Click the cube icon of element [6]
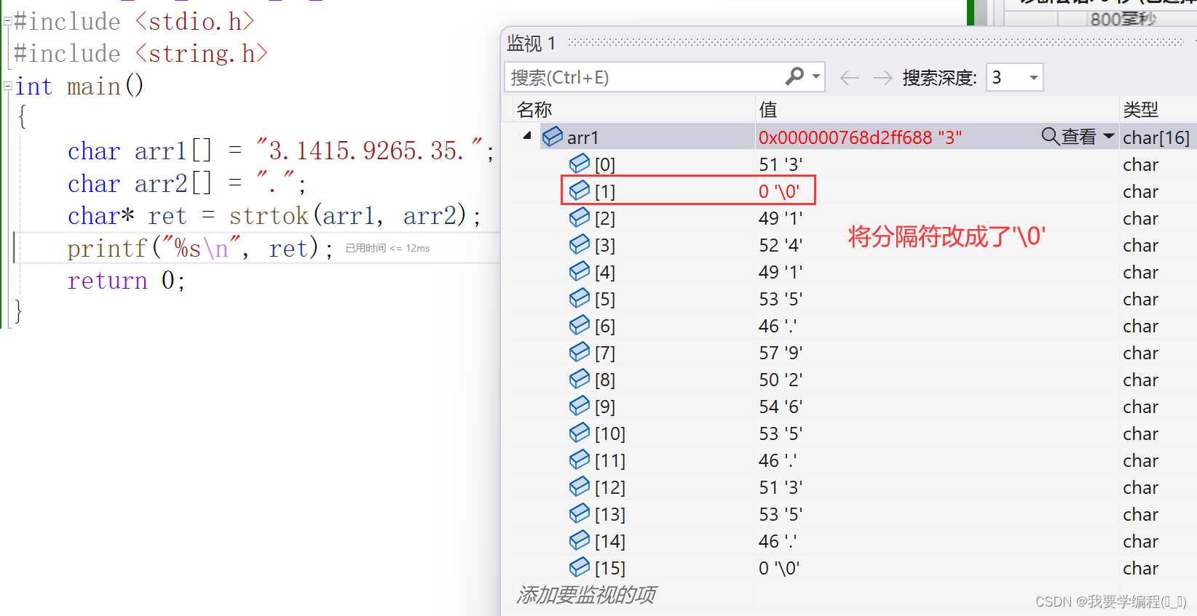The height and width of the screenshot is (616, 1197). click(580, 325)
